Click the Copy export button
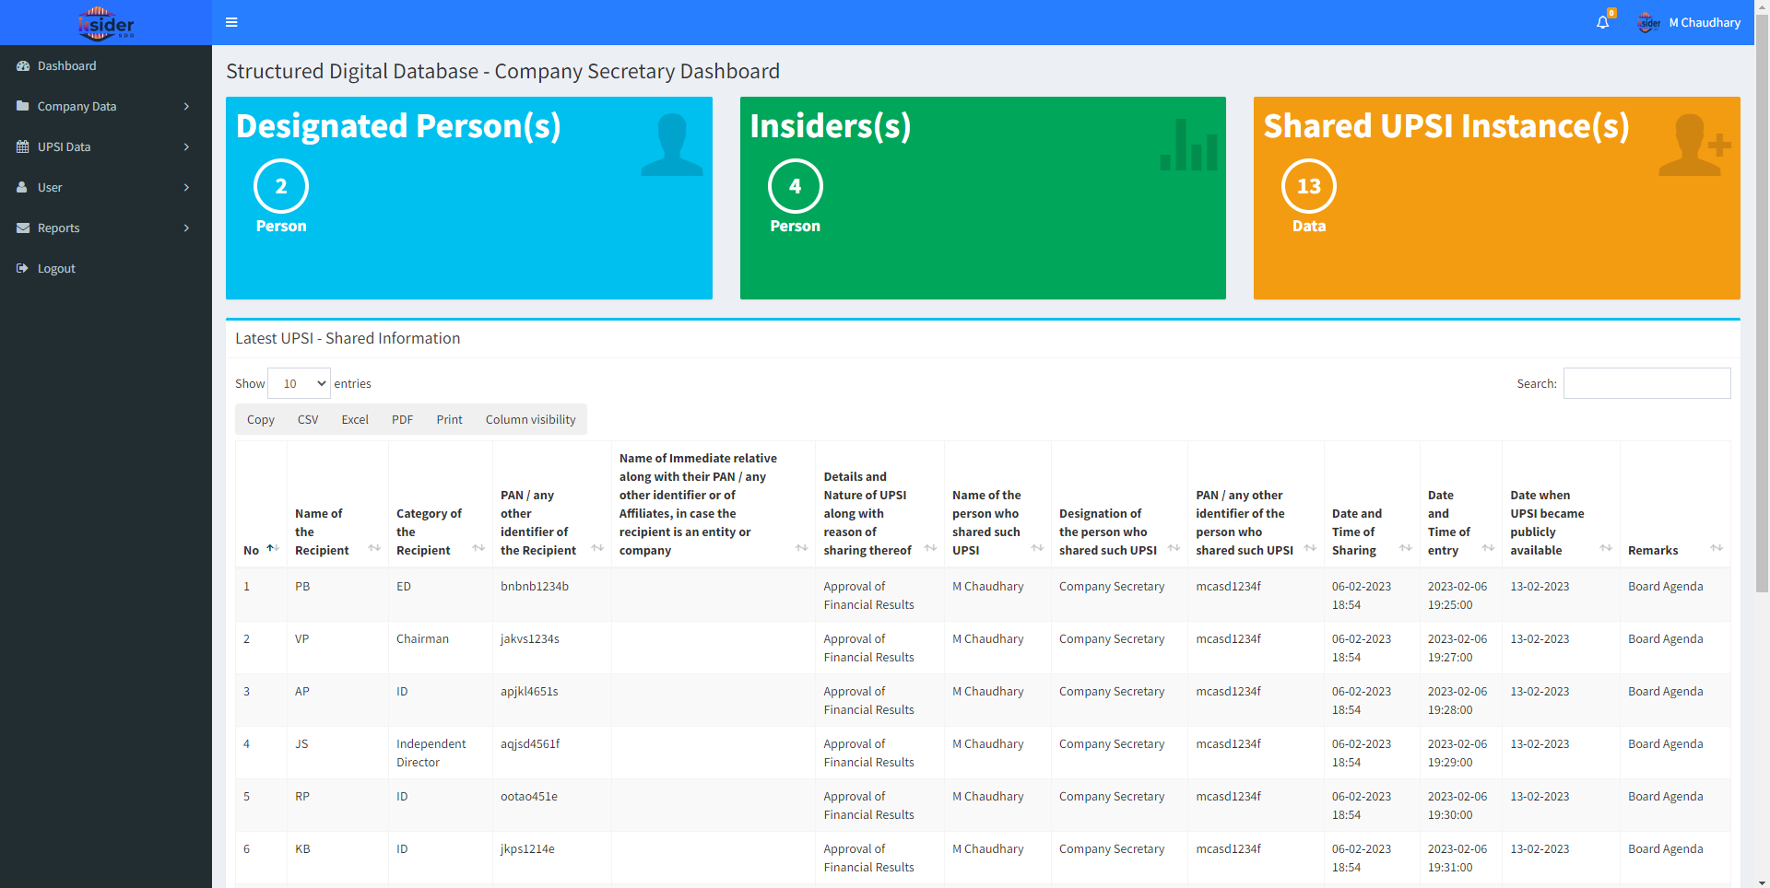1770x888 pixels. point(261,419)
